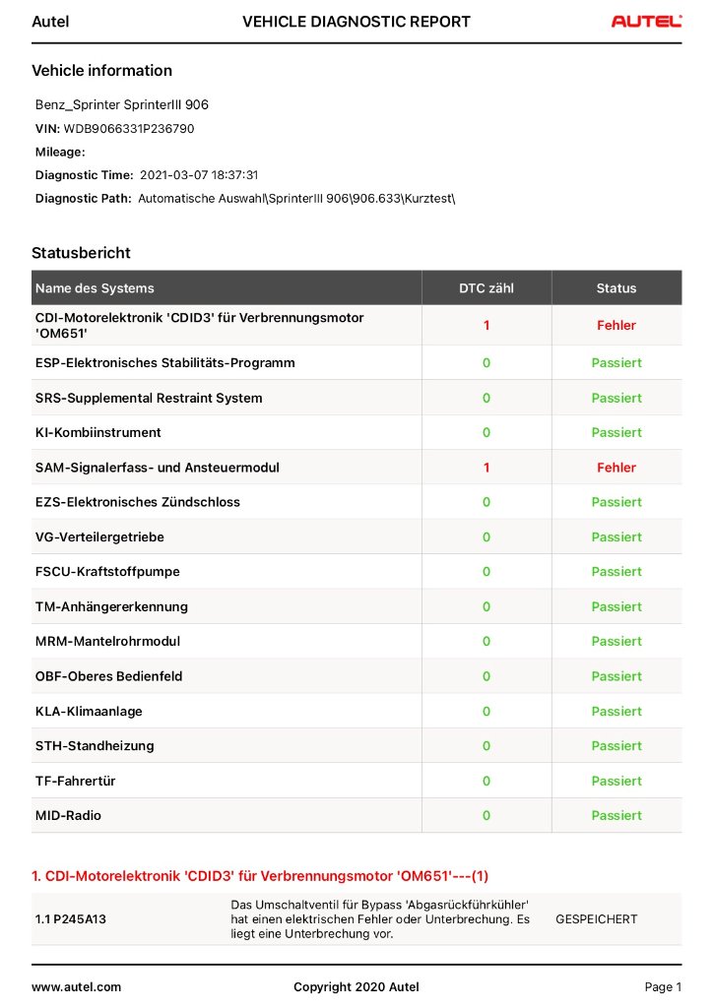Click the 'Status' column header
Screen dimensions: 713x1008
click(616, 288)
